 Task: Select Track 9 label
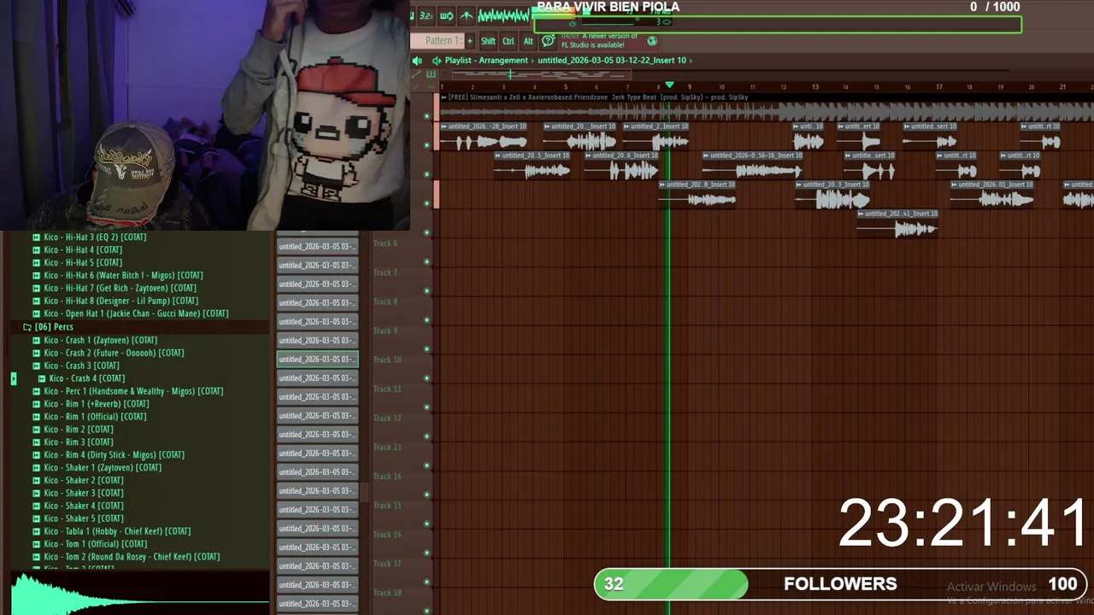click(x=385, y=331)
